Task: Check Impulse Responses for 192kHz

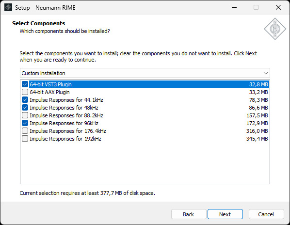Action: 25,139
